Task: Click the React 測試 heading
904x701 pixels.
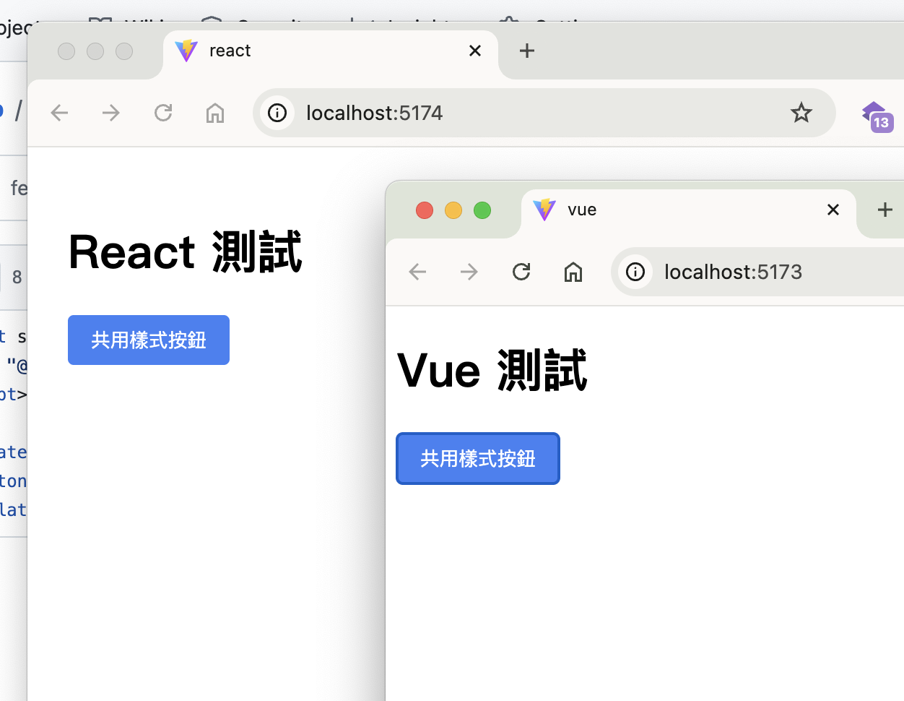Action: coord(185,252)
